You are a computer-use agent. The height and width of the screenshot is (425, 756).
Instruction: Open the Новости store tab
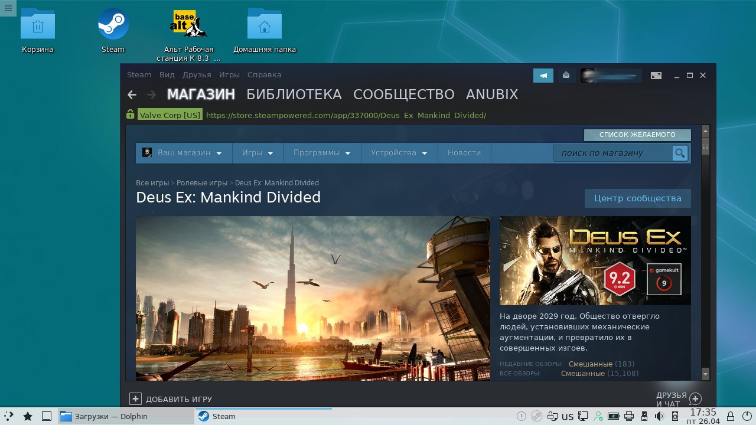click(464, 153)
